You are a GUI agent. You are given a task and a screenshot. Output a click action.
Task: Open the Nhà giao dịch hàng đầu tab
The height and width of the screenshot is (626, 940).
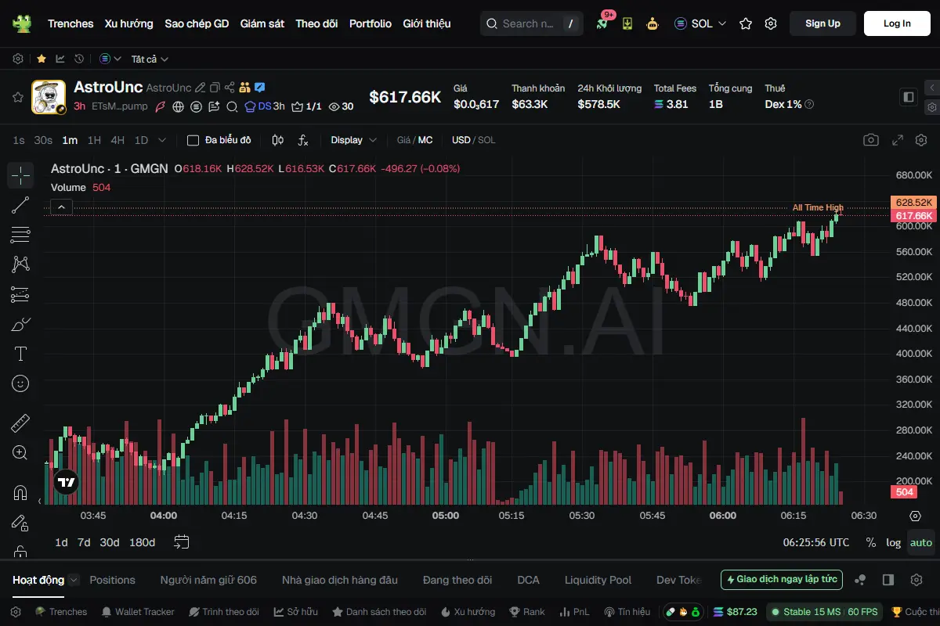pyautogui.click(x=340, y=580)
